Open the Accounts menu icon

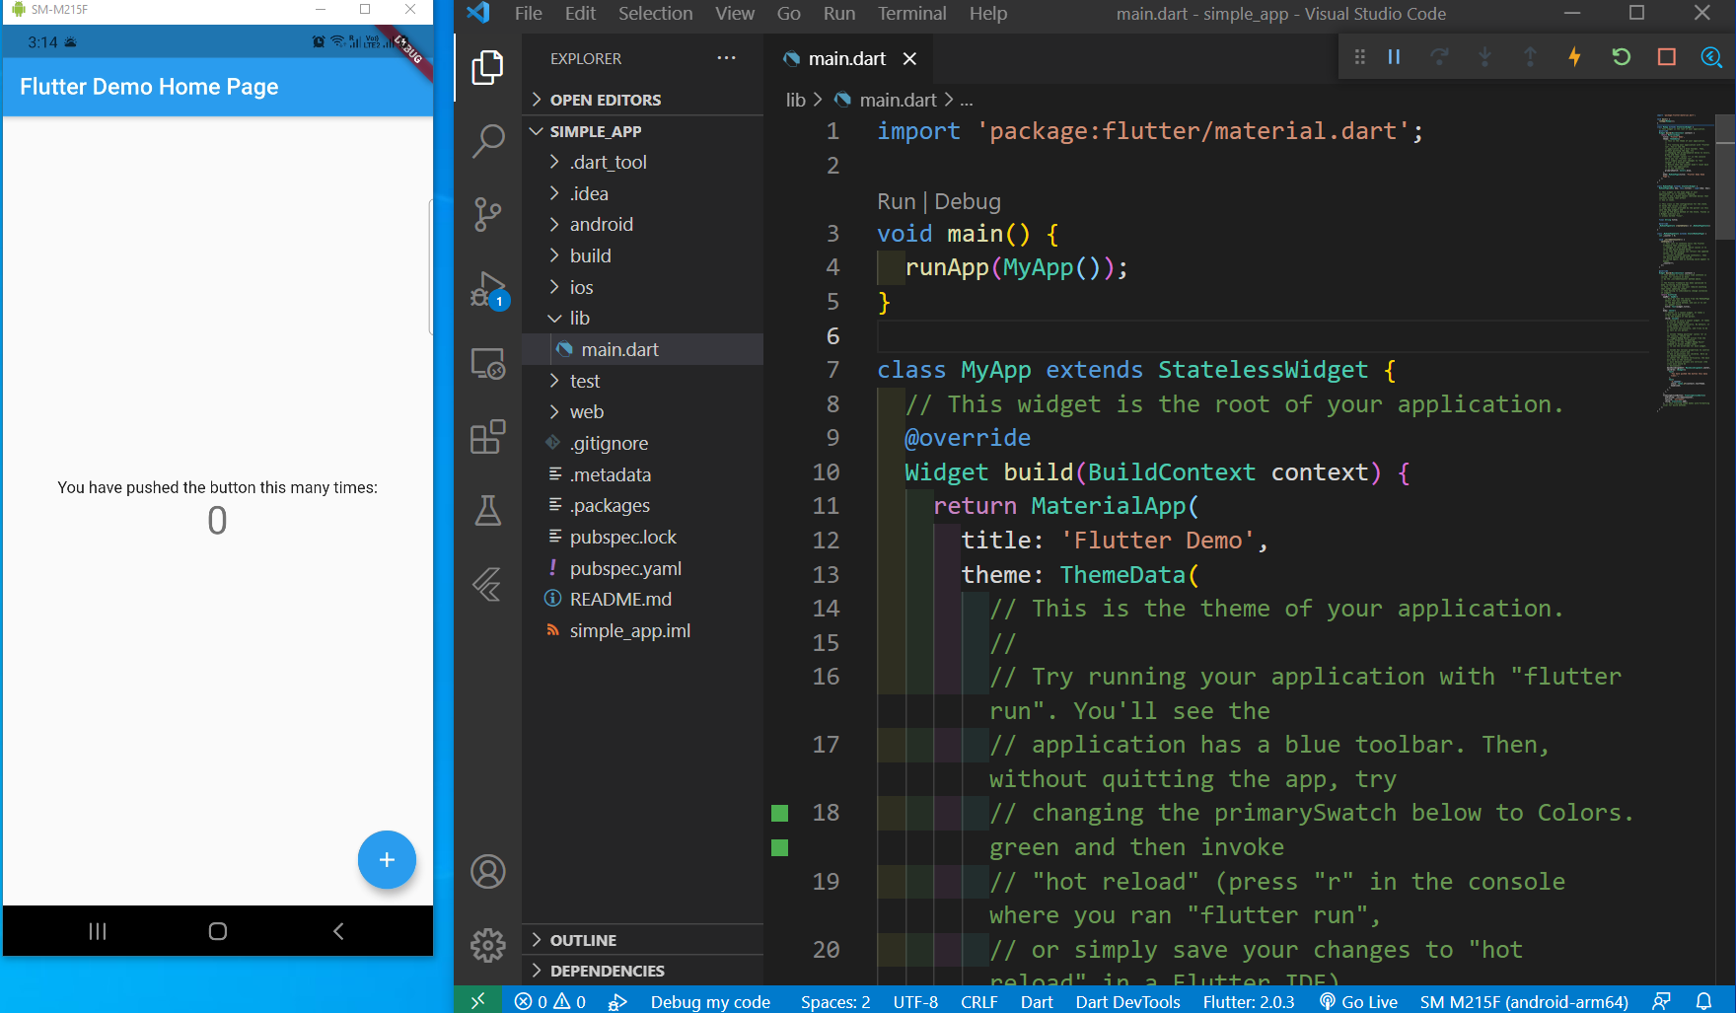coord(487,872)
